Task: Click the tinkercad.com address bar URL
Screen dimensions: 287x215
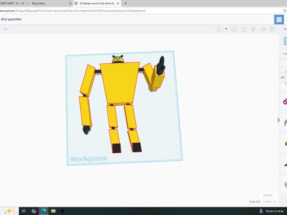Action: [73, 11]
